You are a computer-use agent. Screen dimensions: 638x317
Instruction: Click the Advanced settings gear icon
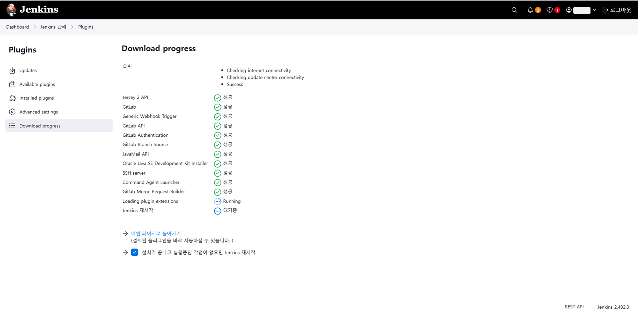pyautogui.click(x=12, y=112)
